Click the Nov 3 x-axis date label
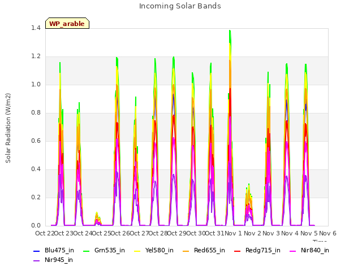The image size is (362, 271). (271, 233)
